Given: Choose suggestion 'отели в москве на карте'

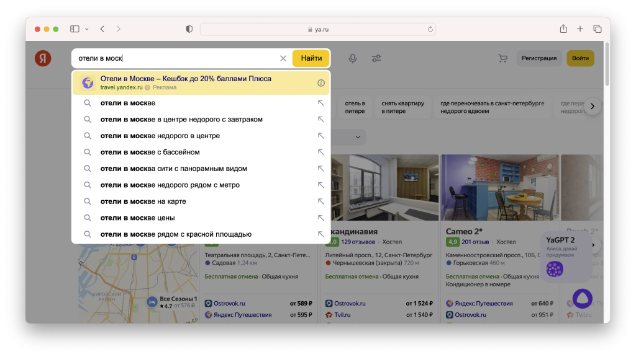Looking at the screenshot, I should pos(201,201).
